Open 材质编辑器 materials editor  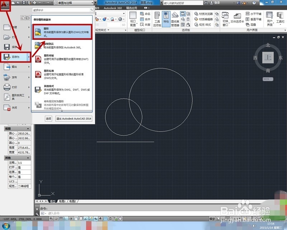coord(203,19)
